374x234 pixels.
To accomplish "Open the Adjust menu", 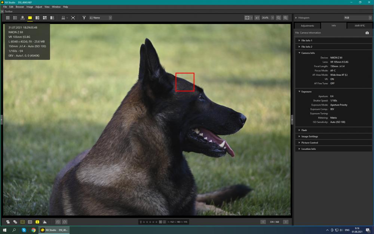I will [x=39, y=7].
